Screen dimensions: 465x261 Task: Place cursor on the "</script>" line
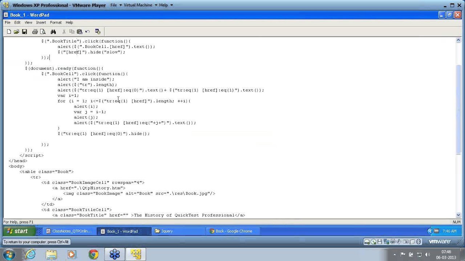click(31, 155)
